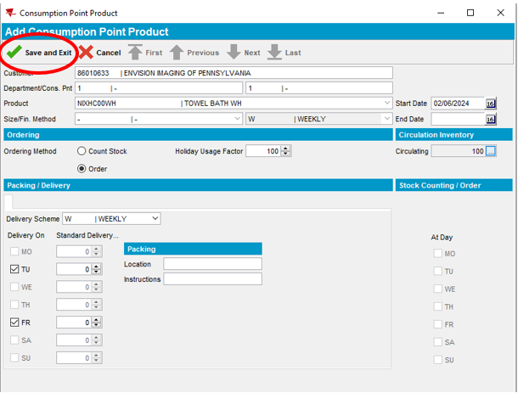Click the red Cancel X icon
The width and height of the screenshot is (518, 393).
(86, 53)
